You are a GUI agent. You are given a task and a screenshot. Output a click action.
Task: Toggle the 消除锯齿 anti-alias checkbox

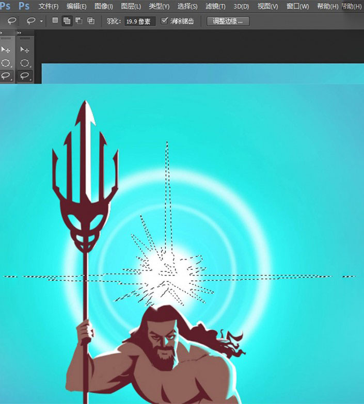click(164, 21)
